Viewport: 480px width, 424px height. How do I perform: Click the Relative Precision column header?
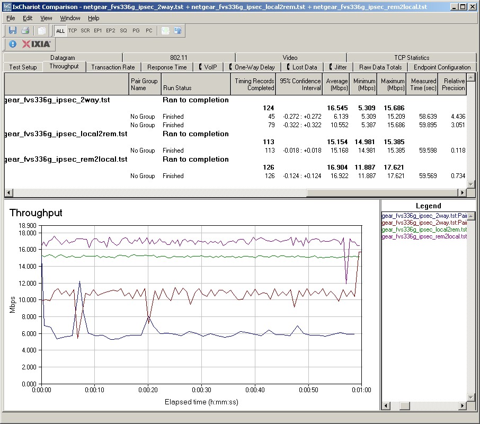point(452,84)
